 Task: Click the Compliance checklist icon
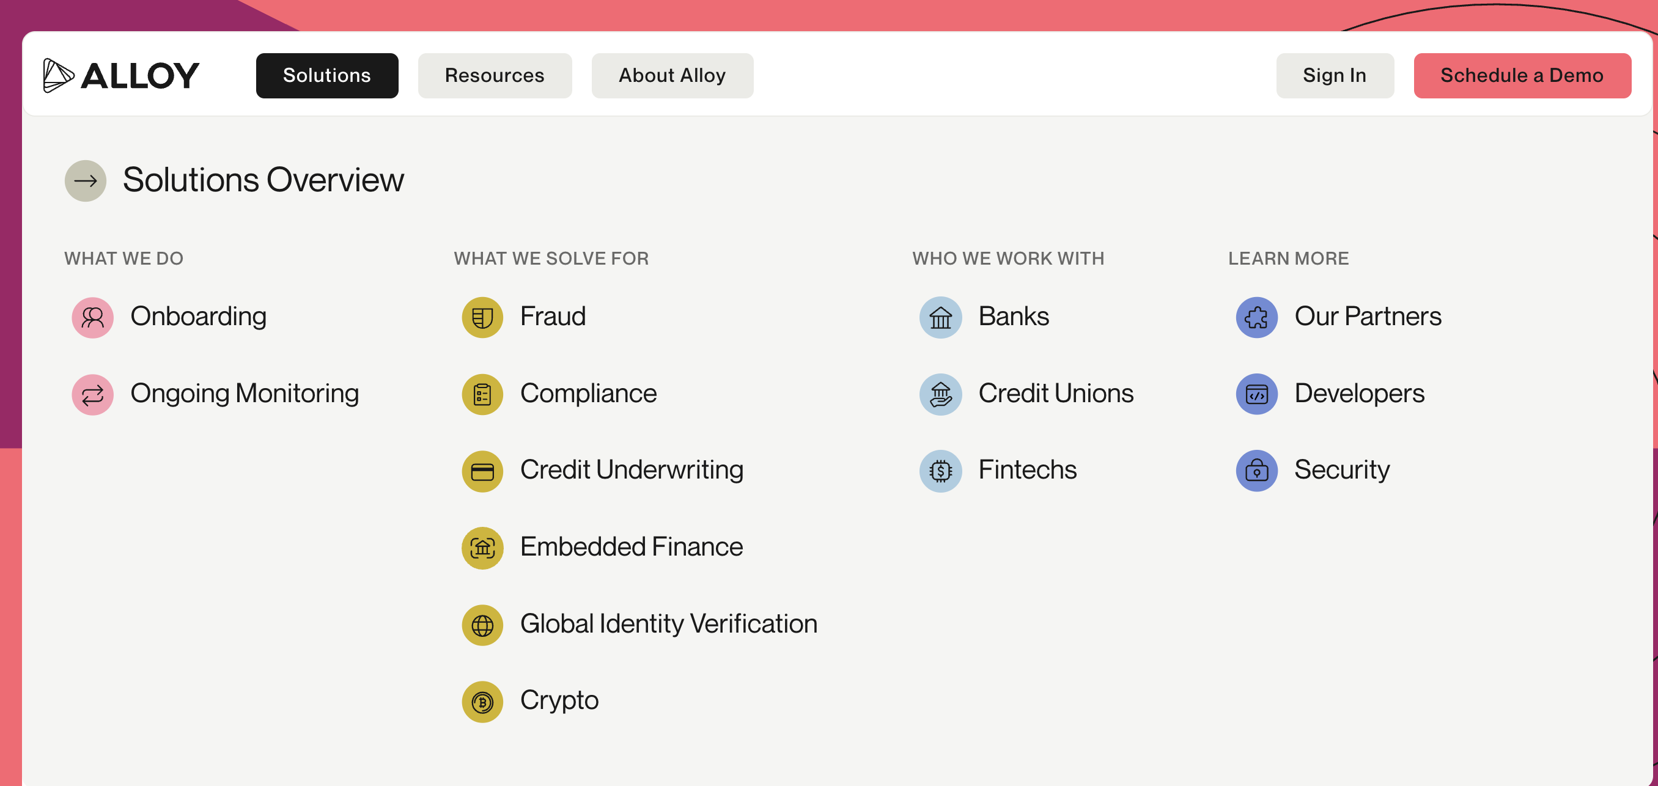482,394
